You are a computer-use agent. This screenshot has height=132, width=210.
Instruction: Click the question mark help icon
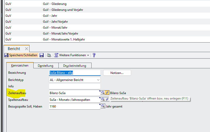pyautogui.click(x=94, y=55)
